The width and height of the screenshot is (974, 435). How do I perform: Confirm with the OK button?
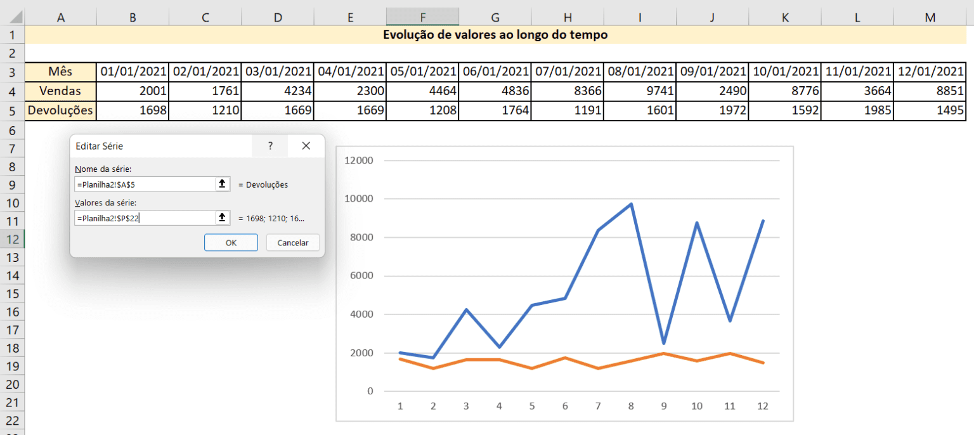[231, 243]
